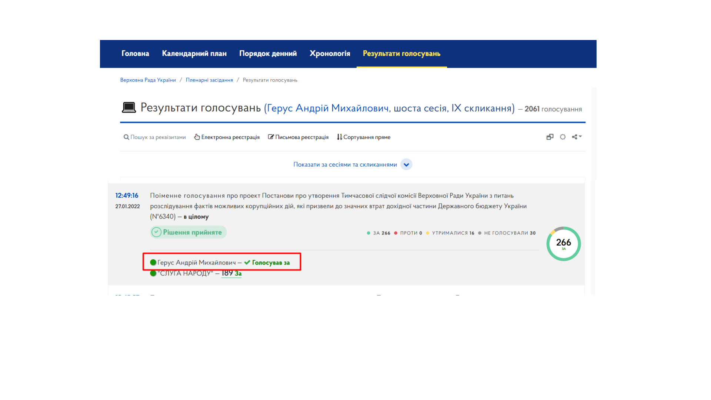The height and width of the screenshot is (400, 711).
Task: Open the Хронологія tab
Action: click(330, 53)
